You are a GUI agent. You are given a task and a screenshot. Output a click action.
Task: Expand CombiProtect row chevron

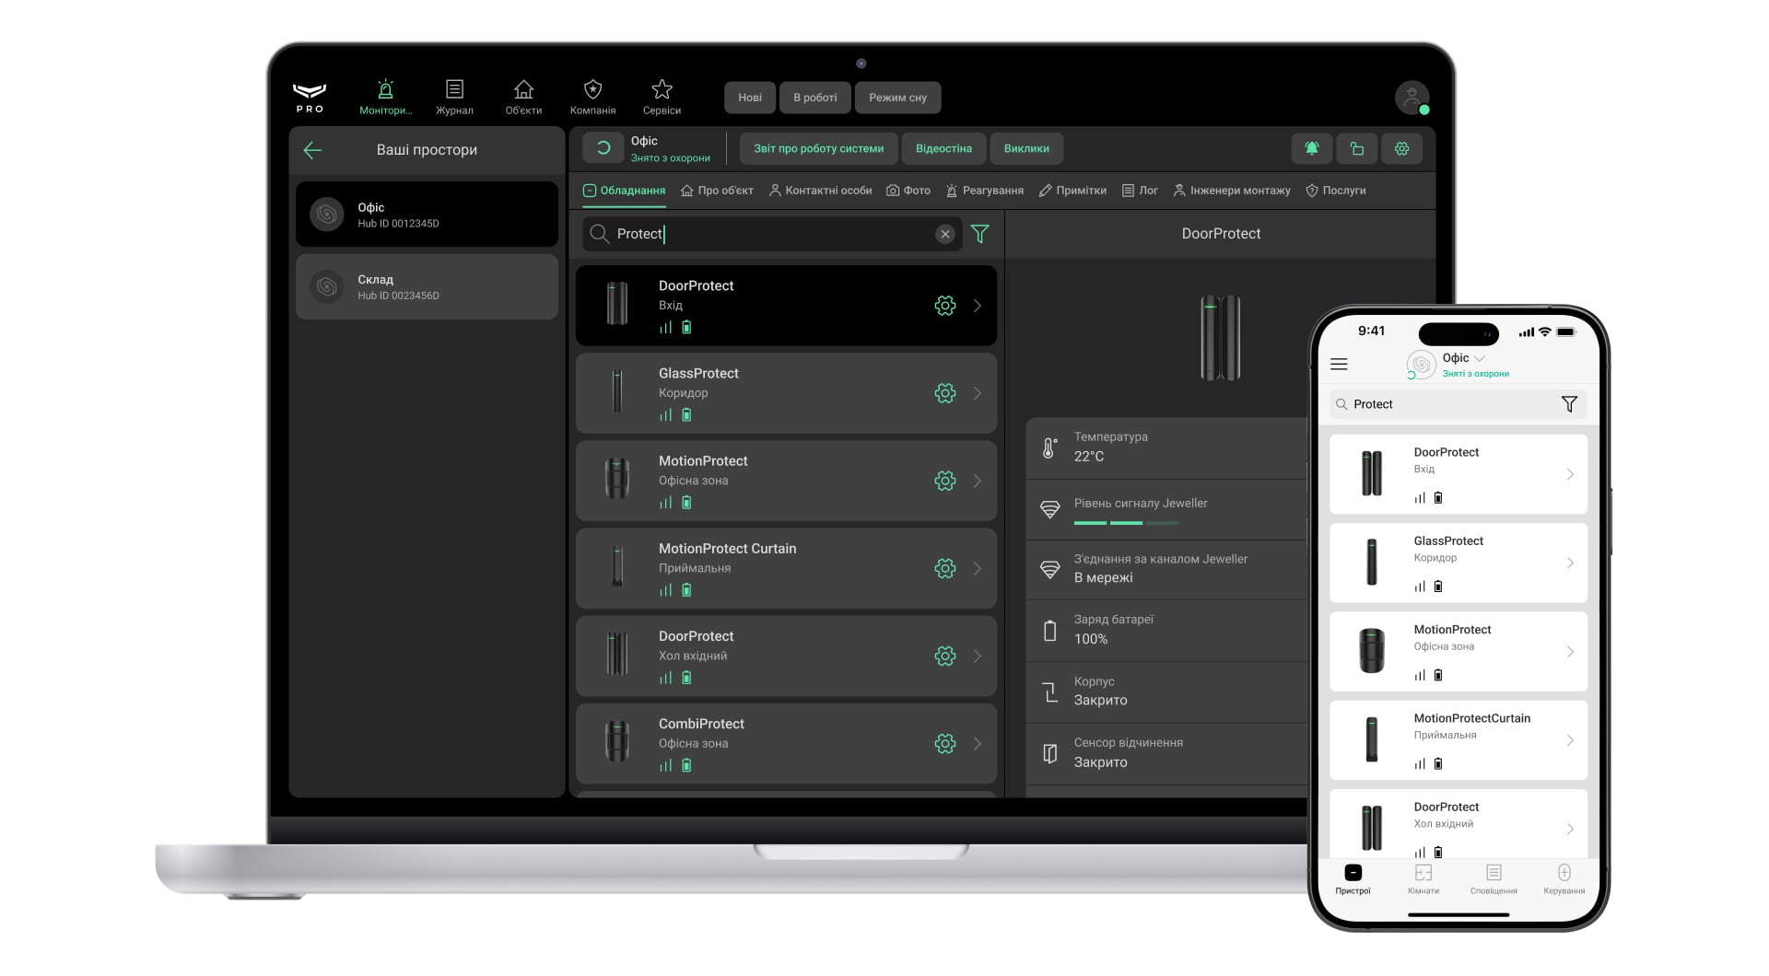click(x=978, y=743)
